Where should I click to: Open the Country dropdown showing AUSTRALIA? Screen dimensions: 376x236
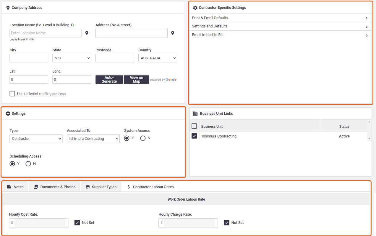point(158,58)
